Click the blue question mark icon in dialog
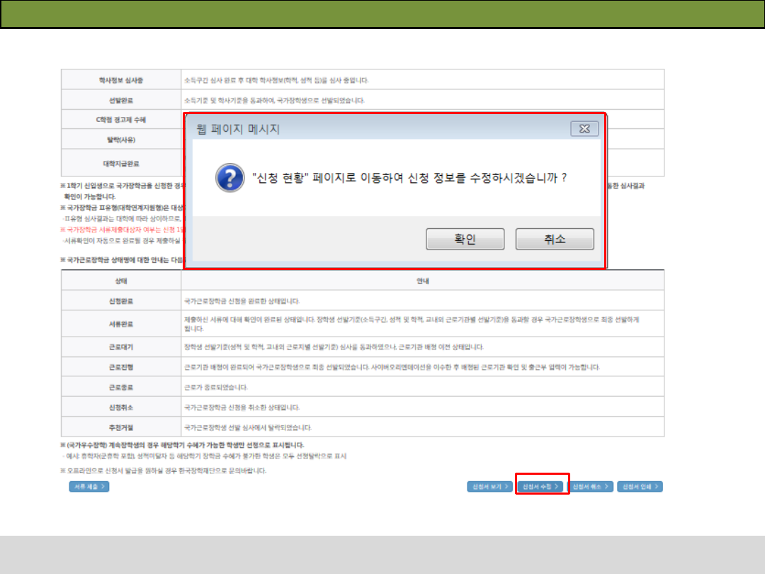 tap(227, 179)
